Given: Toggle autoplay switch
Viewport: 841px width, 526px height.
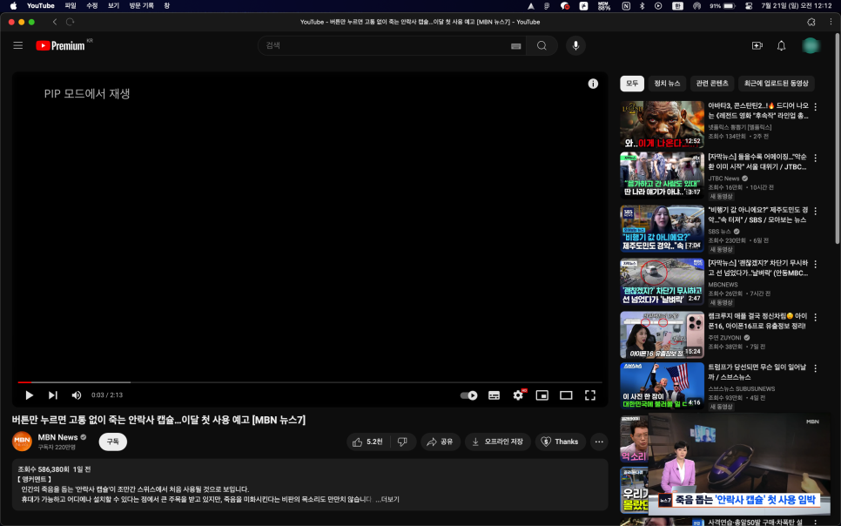Looking at the screenshot, I should 468,395.
